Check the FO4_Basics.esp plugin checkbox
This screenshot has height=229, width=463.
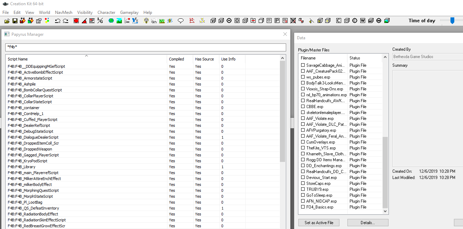coord(303,207)
